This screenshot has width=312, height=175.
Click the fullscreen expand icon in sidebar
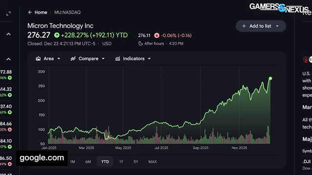pos(8,14)
